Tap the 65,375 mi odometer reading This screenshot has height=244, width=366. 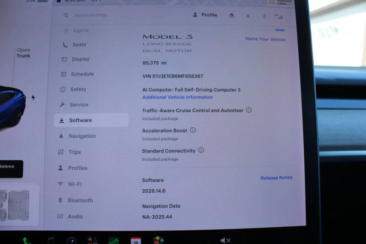point(155,63)
